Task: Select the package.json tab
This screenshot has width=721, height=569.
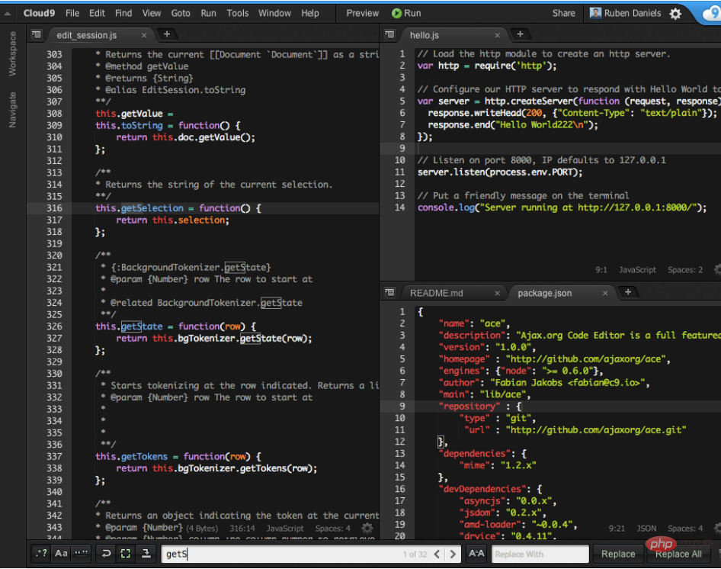Action: pos(544,293)
